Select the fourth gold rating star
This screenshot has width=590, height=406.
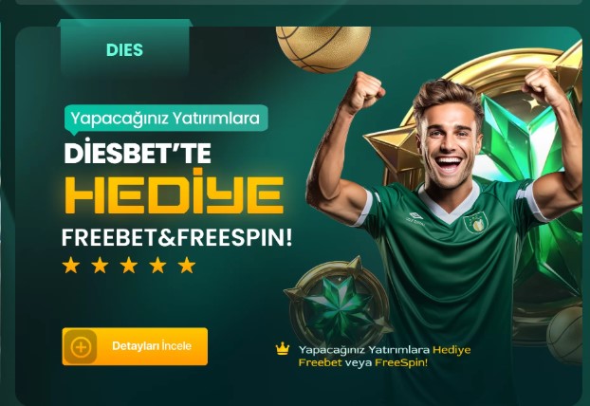158,266
